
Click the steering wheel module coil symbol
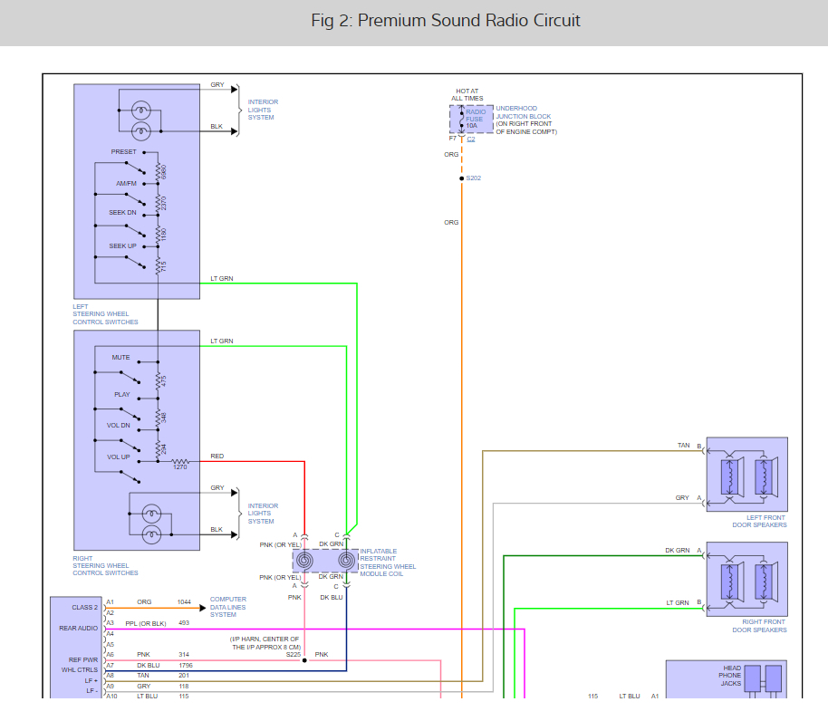click(x=325, y=561)
